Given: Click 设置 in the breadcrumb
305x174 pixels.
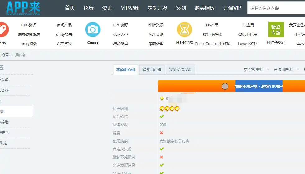Looking at the screenshot, I should click(x=5, y=55).
